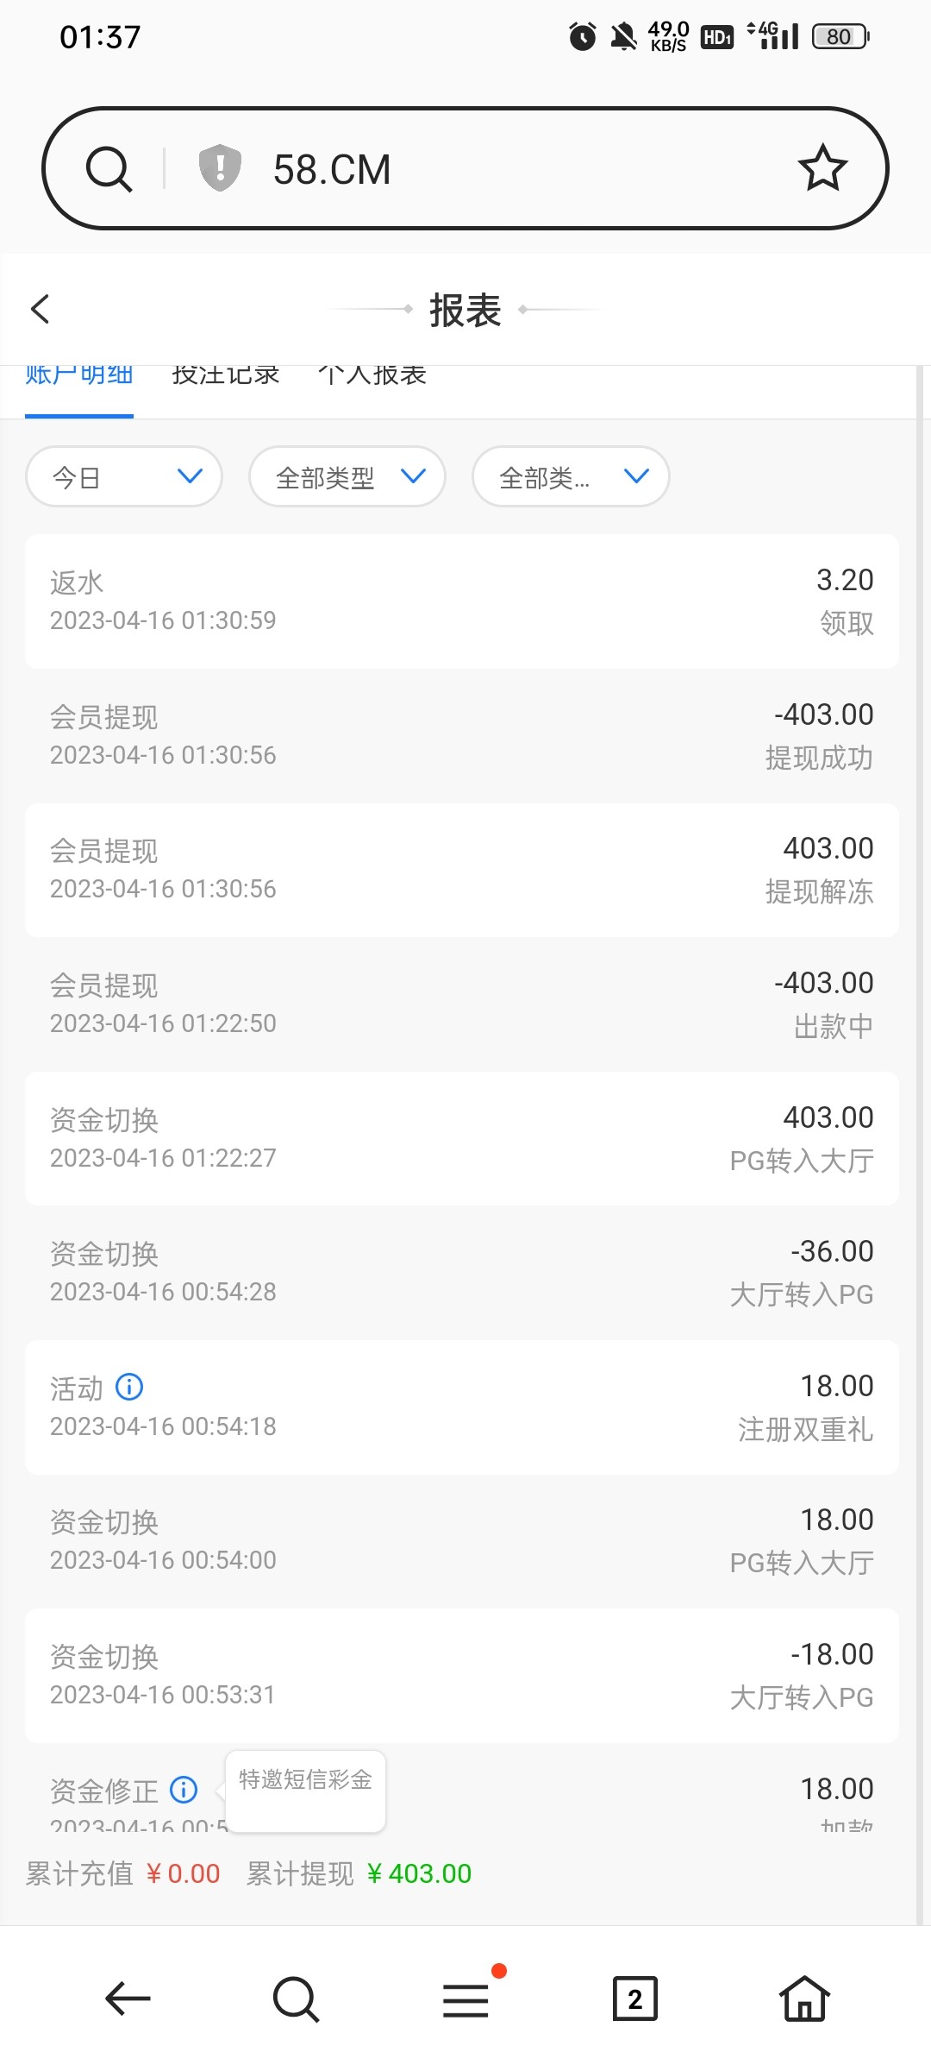931x2071 pixels.
Task: Tap info icon next to 资金修正
Action: coord(184,1790)
